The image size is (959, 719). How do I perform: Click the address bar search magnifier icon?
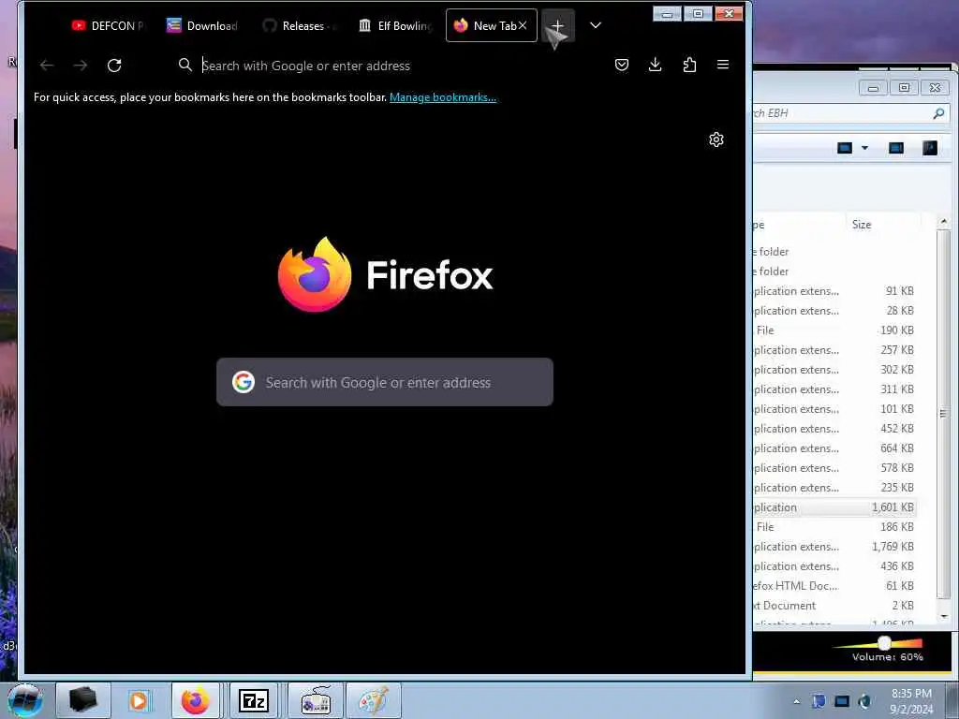pos(184,65)
